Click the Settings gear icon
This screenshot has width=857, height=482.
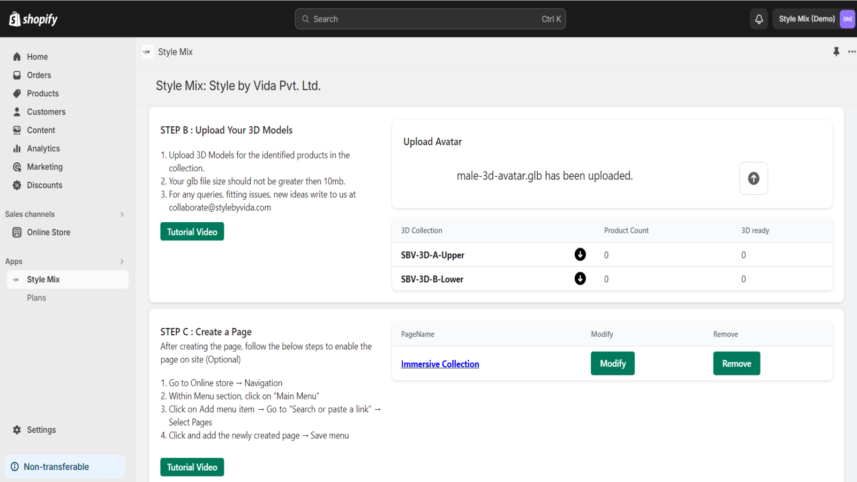(x=17, y=430)
